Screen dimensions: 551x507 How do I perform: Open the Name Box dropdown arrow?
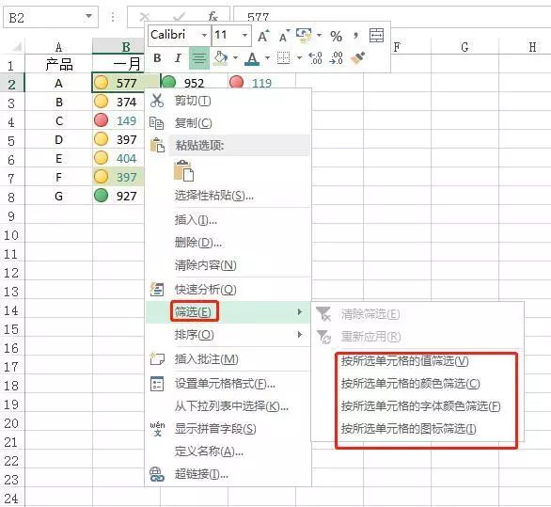point(89,16)
